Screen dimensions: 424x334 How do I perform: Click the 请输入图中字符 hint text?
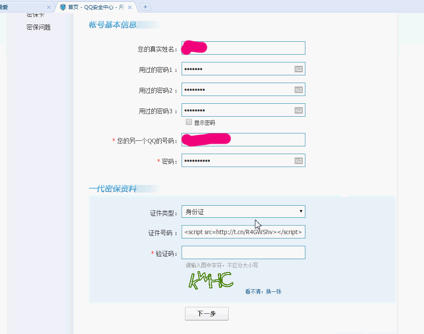[x=222, y=265]
